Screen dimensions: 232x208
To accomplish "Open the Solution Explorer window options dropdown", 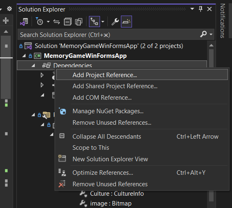I will click(192, 9).
